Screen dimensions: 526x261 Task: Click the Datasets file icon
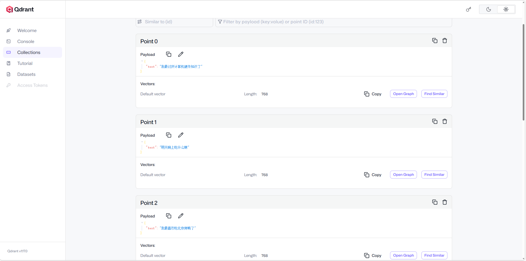tap(9, 74)
